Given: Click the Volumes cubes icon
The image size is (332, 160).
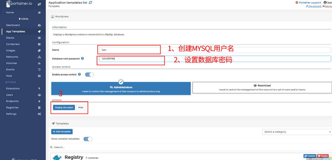Looking at the screenshot, I should [39, 63].
